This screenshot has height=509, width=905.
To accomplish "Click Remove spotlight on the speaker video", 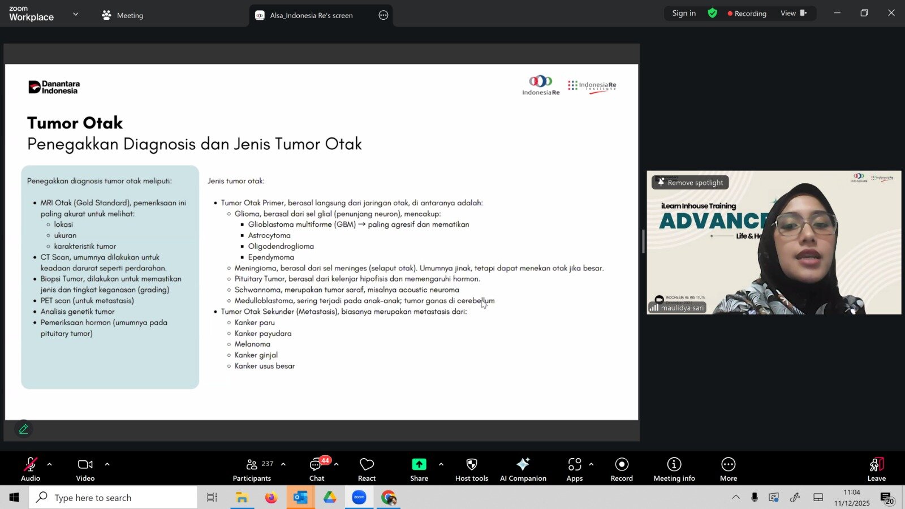I will (689, 183).
